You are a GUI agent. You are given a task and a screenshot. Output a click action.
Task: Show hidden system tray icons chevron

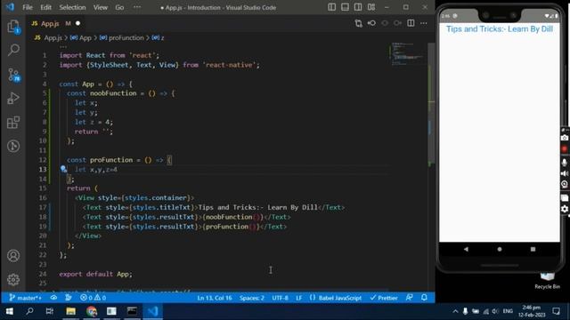coord(455,311)
